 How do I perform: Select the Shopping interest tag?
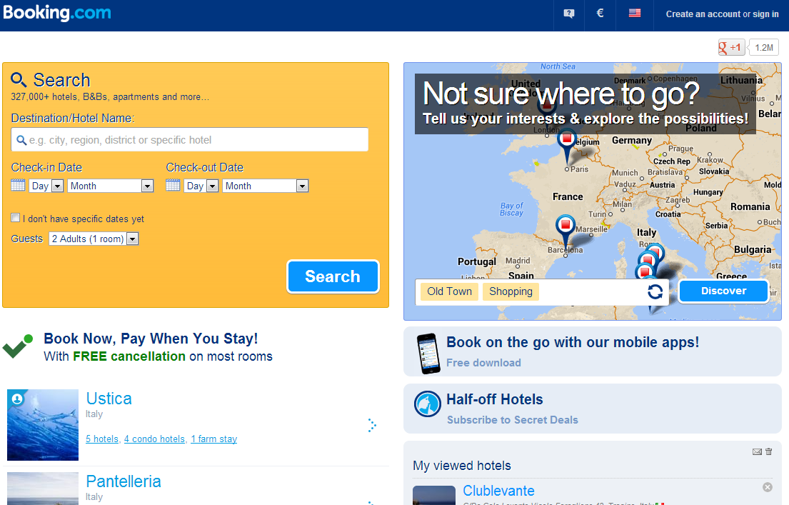[511, 291]
